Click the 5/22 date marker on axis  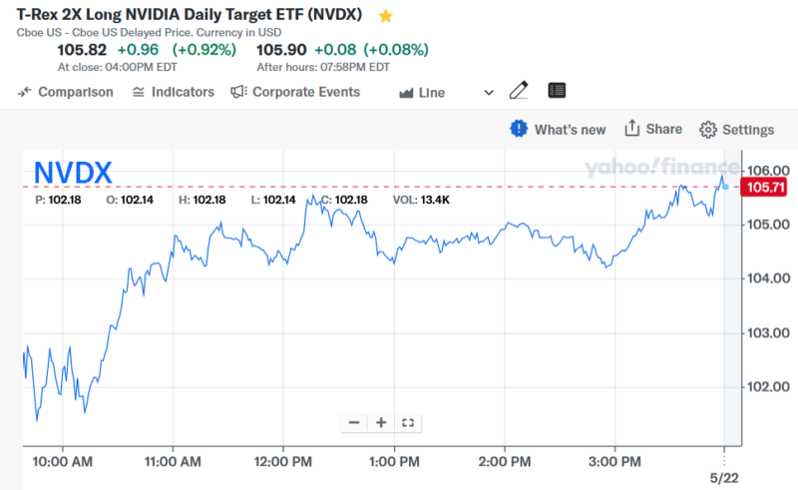pyautogui.click(x=725, y=479)
